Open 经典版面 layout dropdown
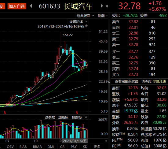 point(85,16)
